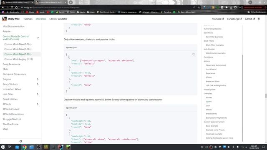This screenshot has height=150, width=267.
Task: Open Chrome from the taskbar
Action: [x=24, y=147]
